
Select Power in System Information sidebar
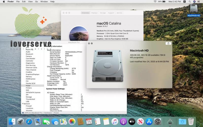click(x=32, y=86)
